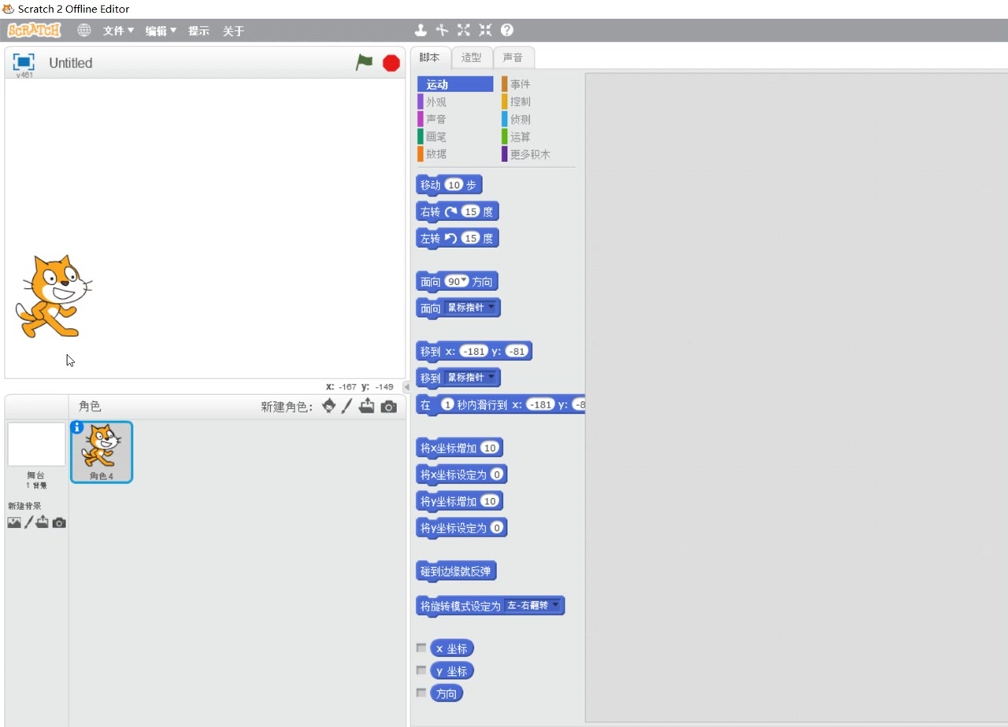Paint a new sprite with brush icon

coord(346,406)
